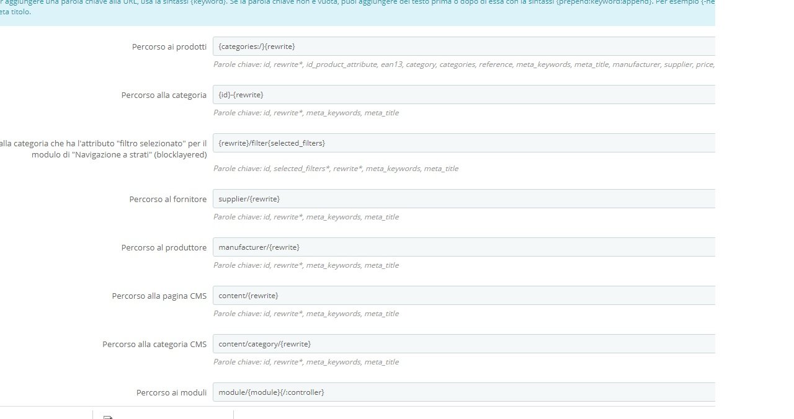Click the Percorso al fornitore label
Viewport: 794px width, 419px height.
[168, 200]
